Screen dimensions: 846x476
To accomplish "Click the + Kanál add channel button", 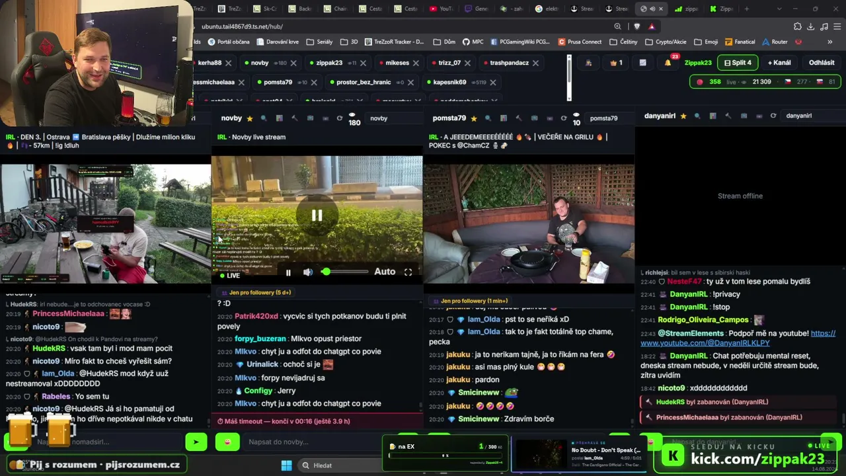I will pos(779,63).
